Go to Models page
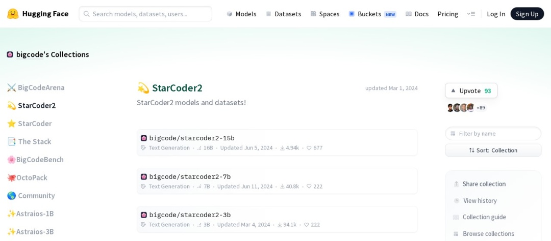 [241, 14]
